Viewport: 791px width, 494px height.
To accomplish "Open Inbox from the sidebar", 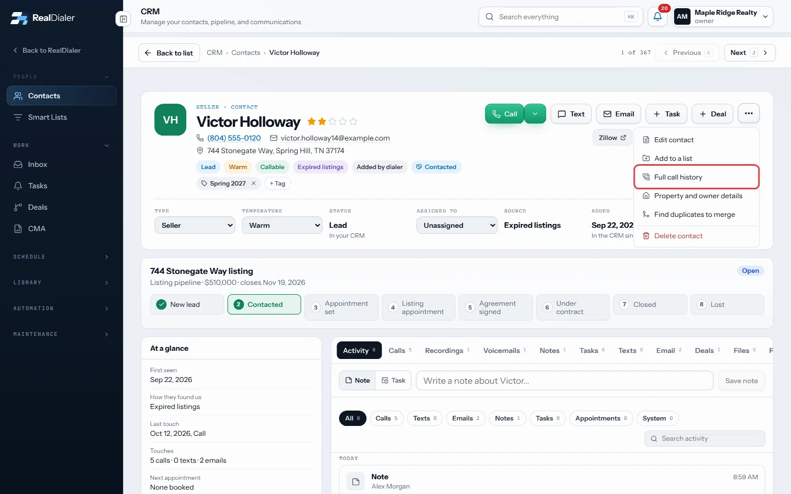I will click(62, 164).
